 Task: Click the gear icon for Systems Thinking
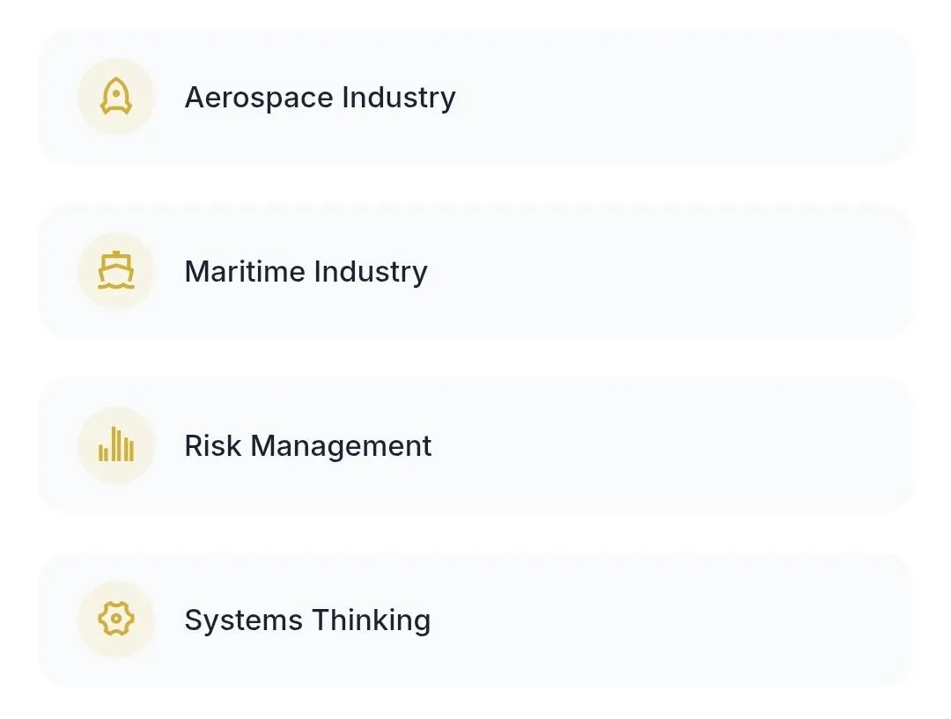point(116,620)
